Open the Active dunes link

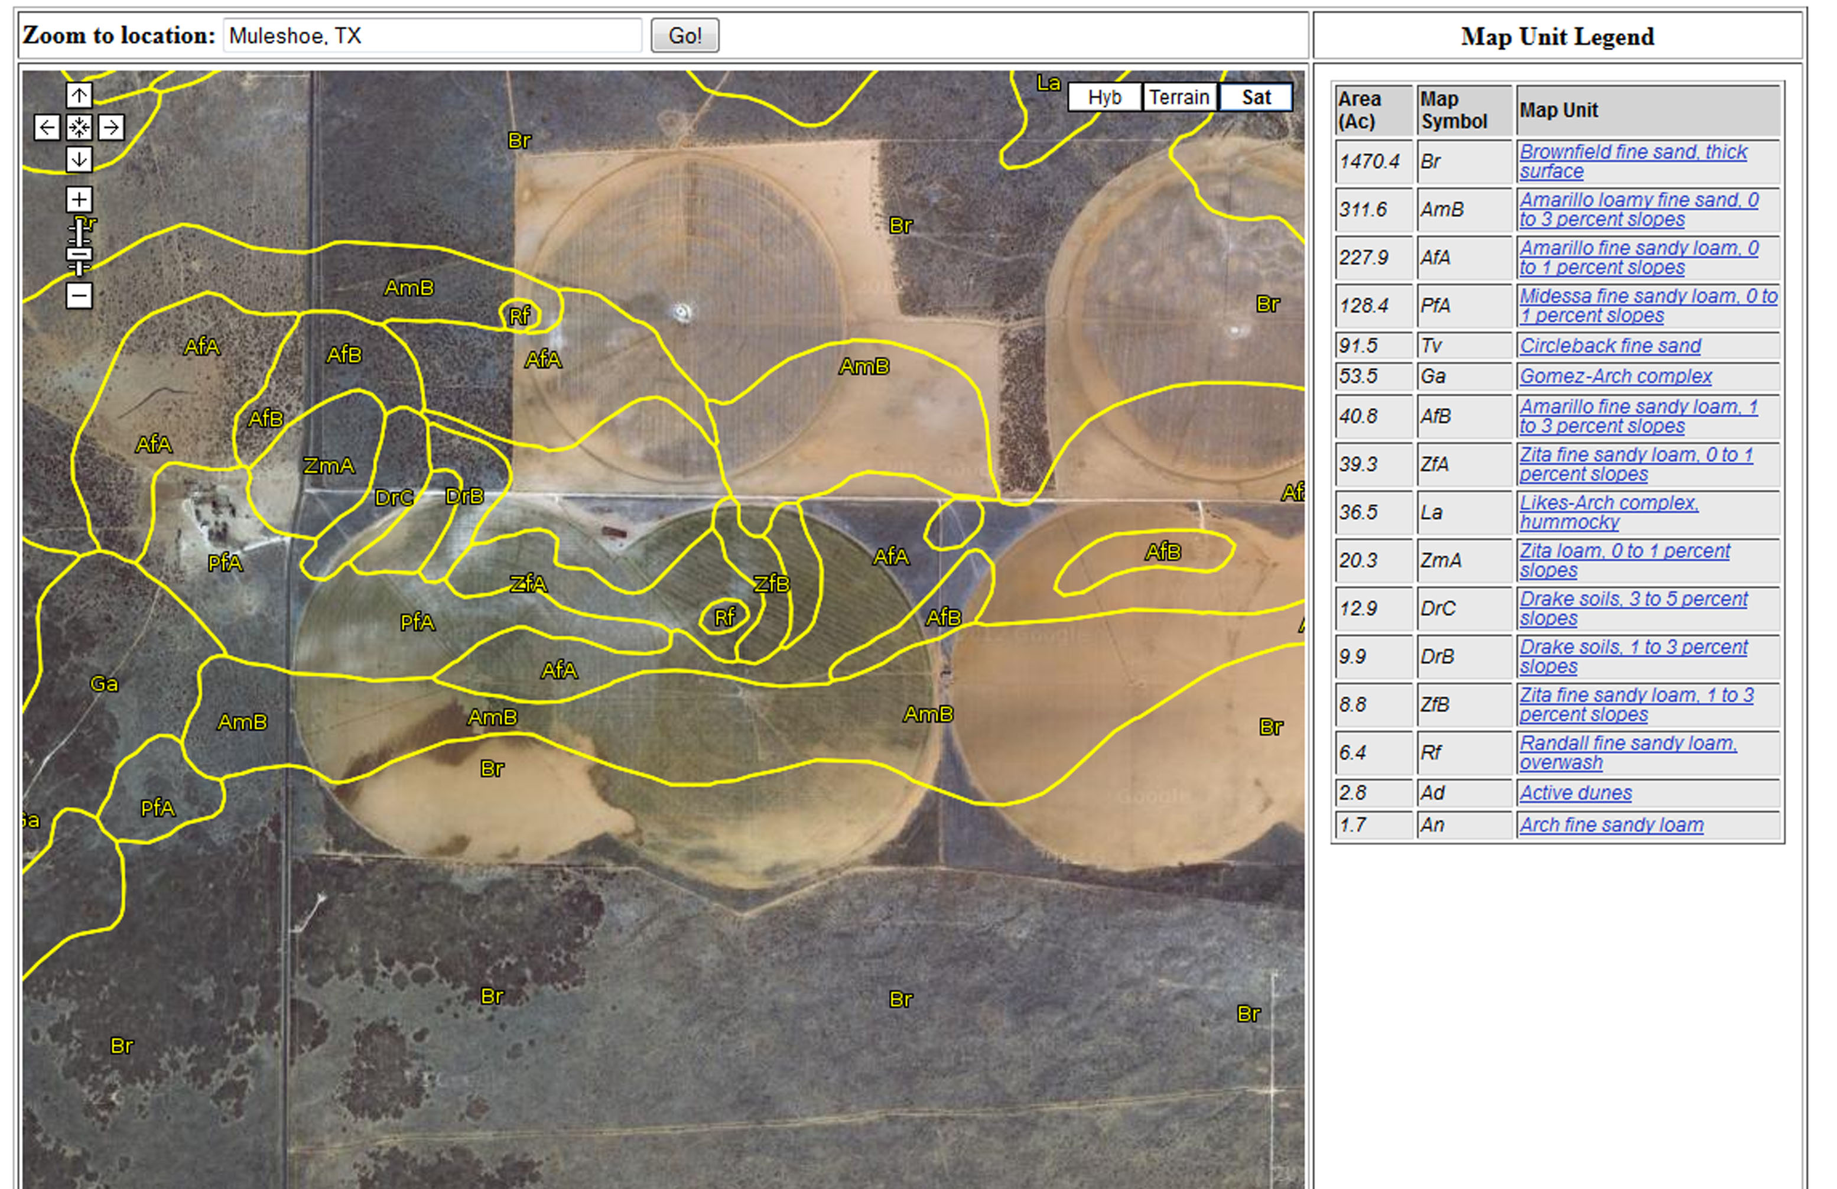tap(1575, 793)
